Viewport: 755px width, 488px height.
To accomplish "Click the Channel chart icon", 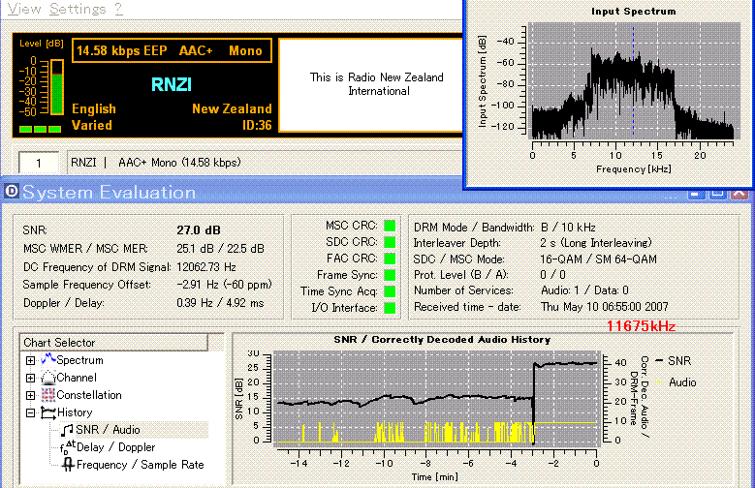I will (x=48, y=378).
